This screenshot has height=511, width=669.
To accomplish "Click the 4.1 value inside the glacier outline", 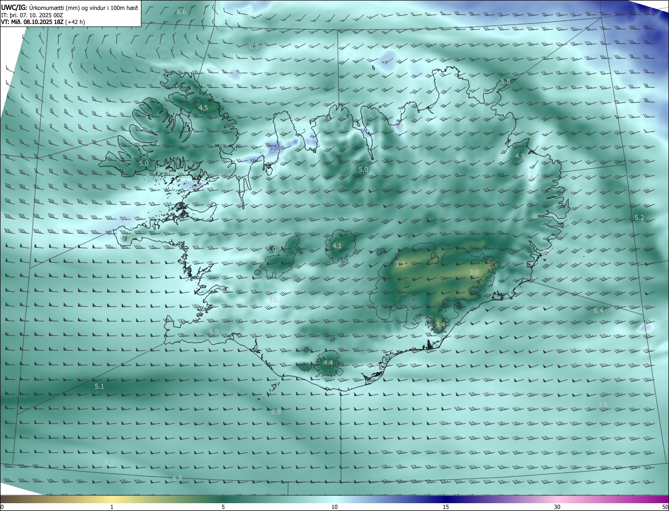I will point(337,246).
